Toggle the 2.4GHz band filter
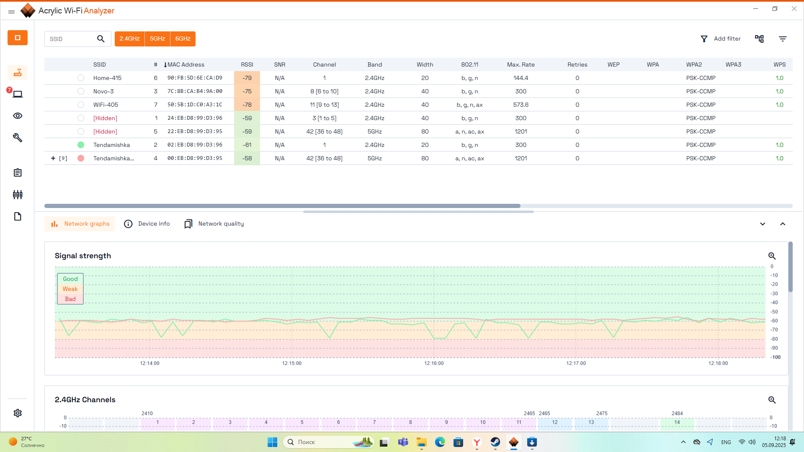804x452 pixels. point(129,39)
